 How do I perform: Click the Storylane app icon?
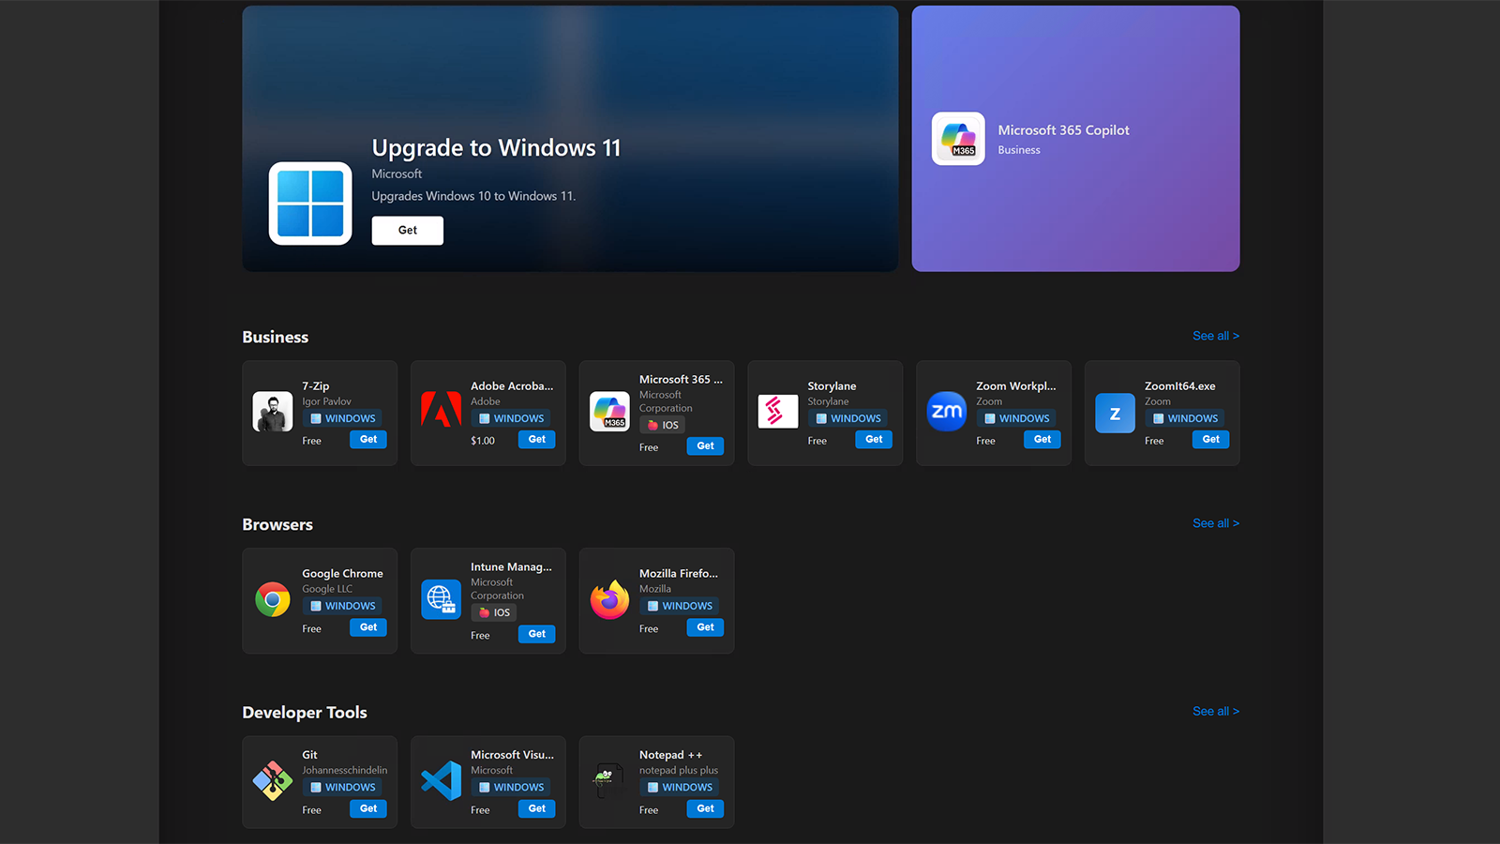[778, 412]
